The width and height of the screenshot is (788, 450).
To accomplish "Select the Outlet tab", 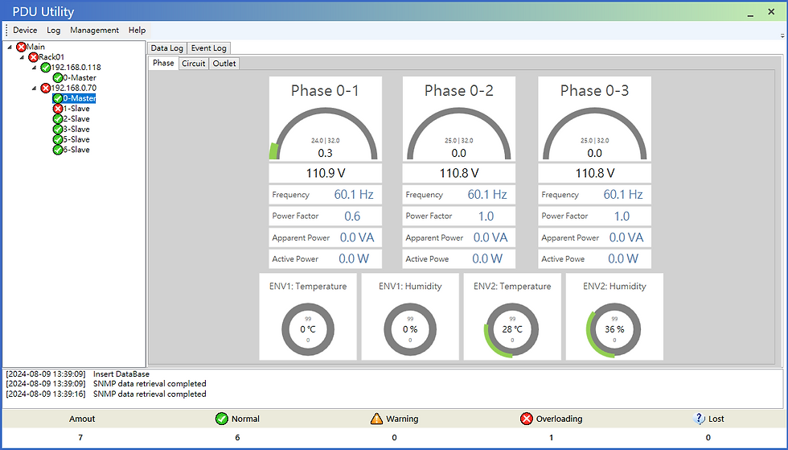I will coord(224,64).
